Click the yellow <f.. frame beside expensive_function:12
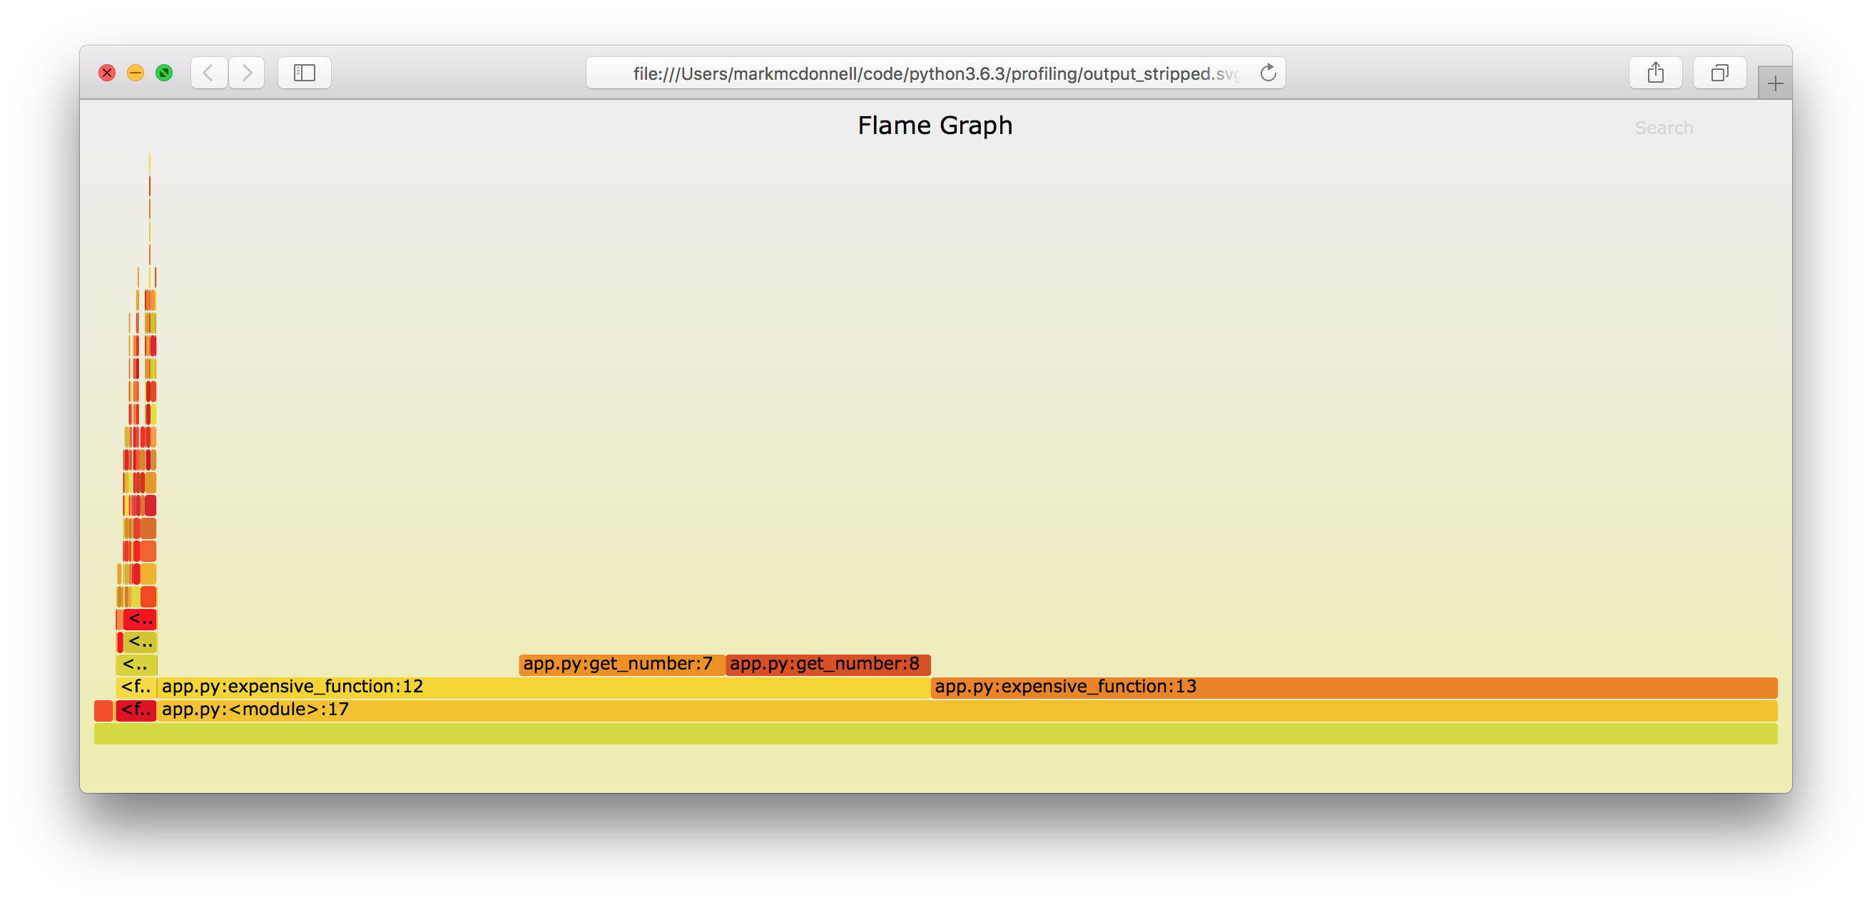 coord(137,687)
